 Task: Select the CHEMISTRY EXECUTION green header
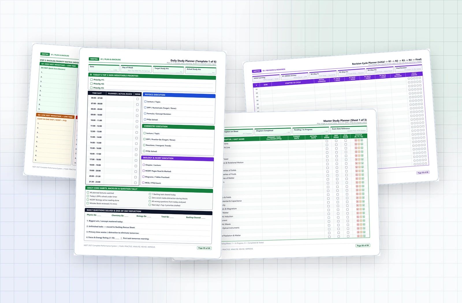click(178, 127)
